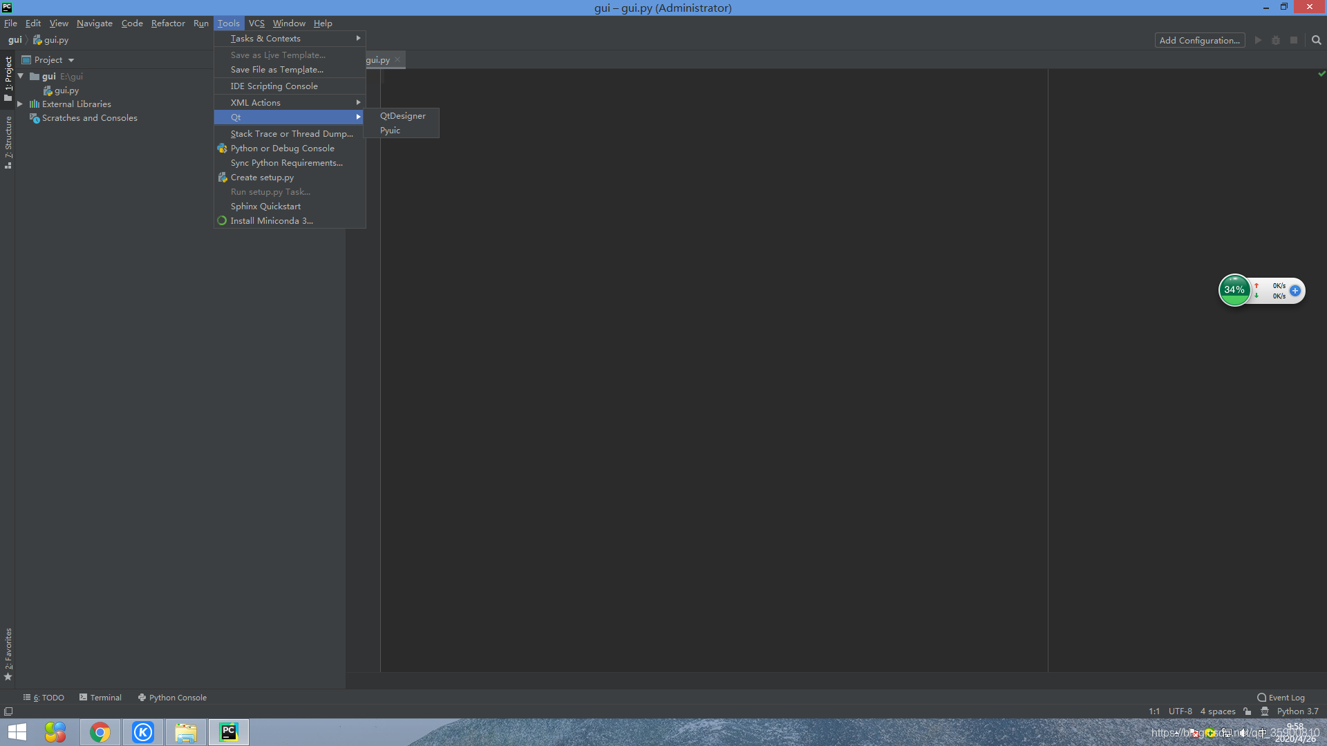The height and width of the screenshot is (746, 1327).
Task: Click the Python or Debug Console icon
Action: pos(221,148)
